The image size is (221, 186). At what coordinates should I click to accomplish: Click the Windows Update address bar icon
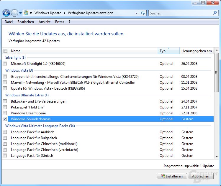(26, 13)
